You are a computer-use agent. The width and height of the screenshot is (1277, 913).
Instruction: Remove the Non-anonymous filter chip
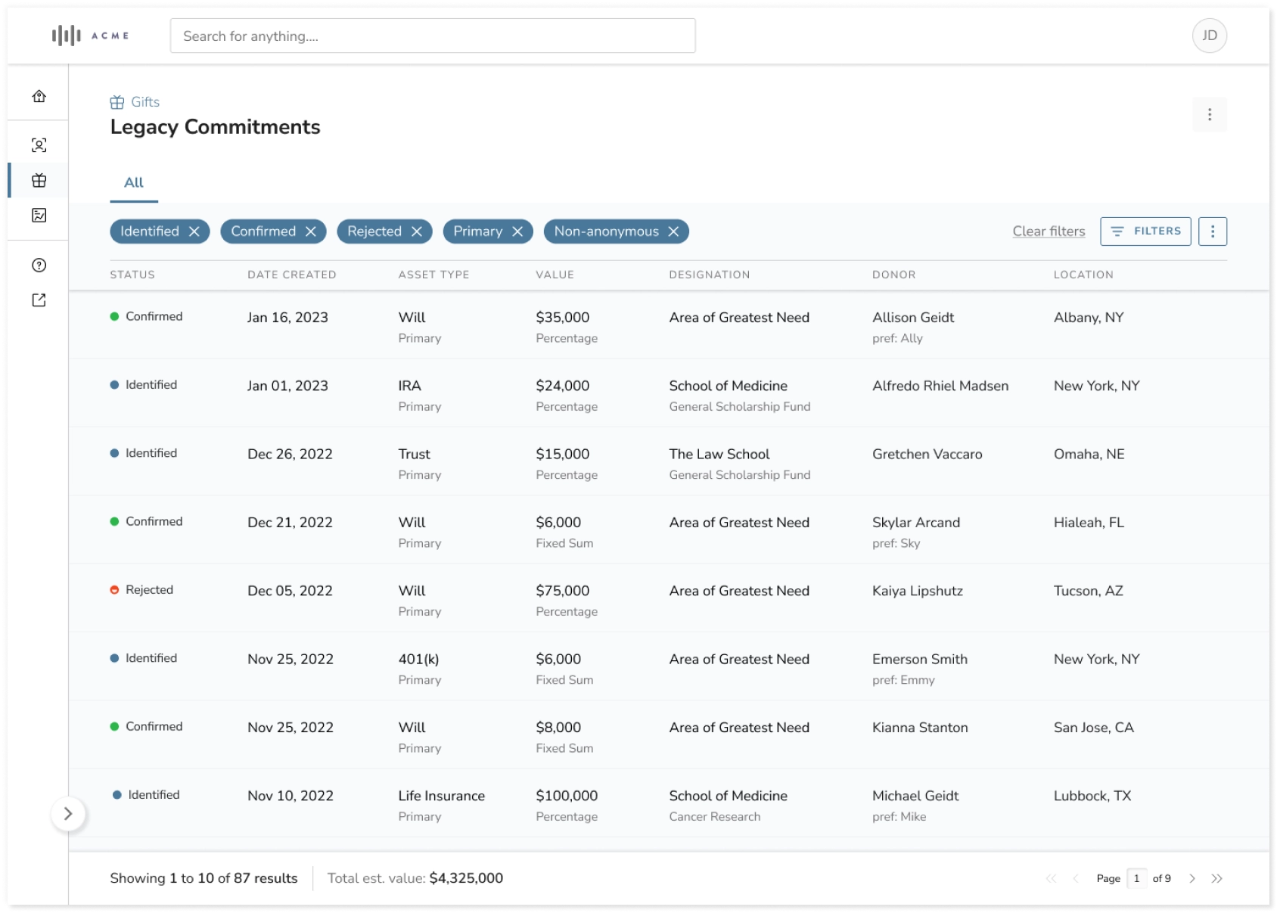[x=673, y=231]
